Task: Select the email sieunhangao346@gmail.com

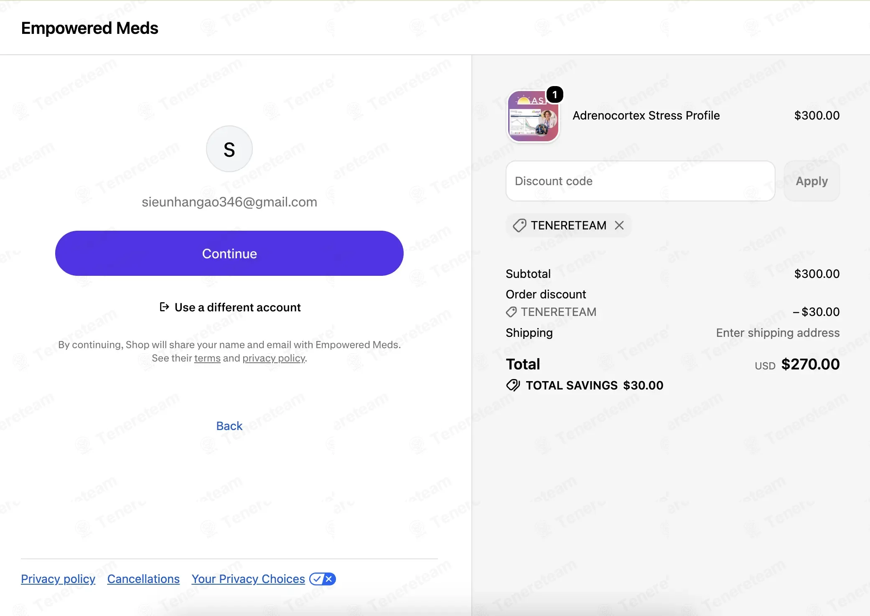Action: pyautogui.click(x=229, y=202)
